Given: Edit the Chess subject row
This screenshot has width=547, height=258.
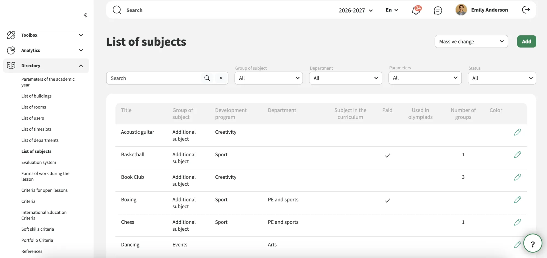Looking at the screenshot, I should pos(517,222).
